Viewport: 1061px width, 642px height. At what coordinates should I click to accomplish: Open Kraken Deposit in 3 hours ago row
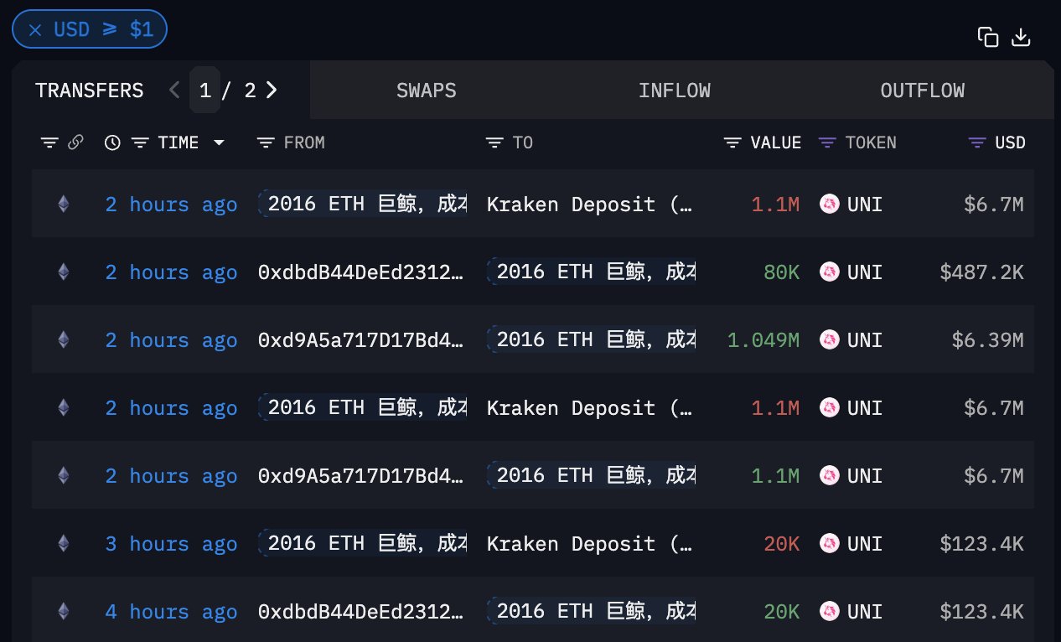pyautogui.click(x=590, y=544)
